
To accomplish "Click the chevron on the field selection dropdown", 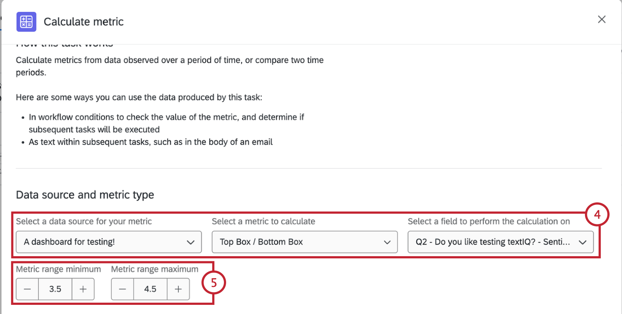I will point(584,242).
